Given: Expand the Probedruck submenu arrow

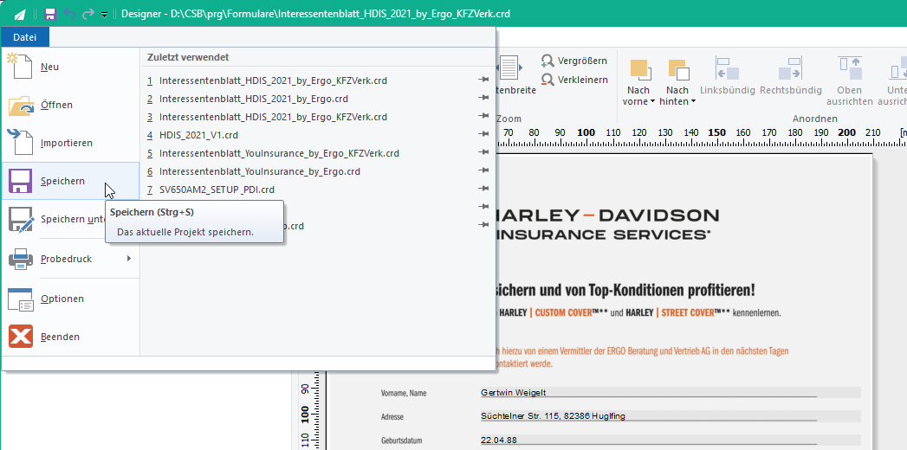Looking at the screenshot, I should pos(129,258).
